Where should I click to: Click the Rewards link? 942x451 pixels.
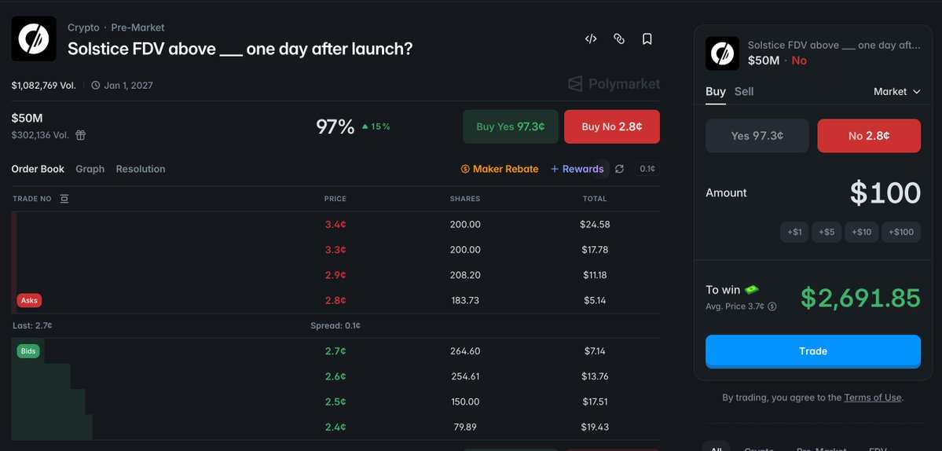coord(577,170)
